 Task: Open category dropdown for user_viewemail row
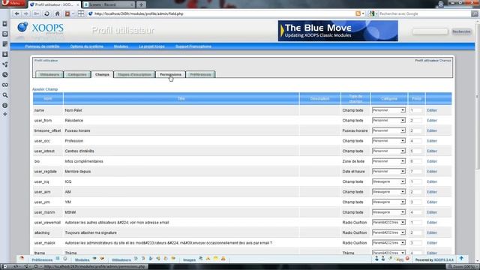(x=388, y=223)
